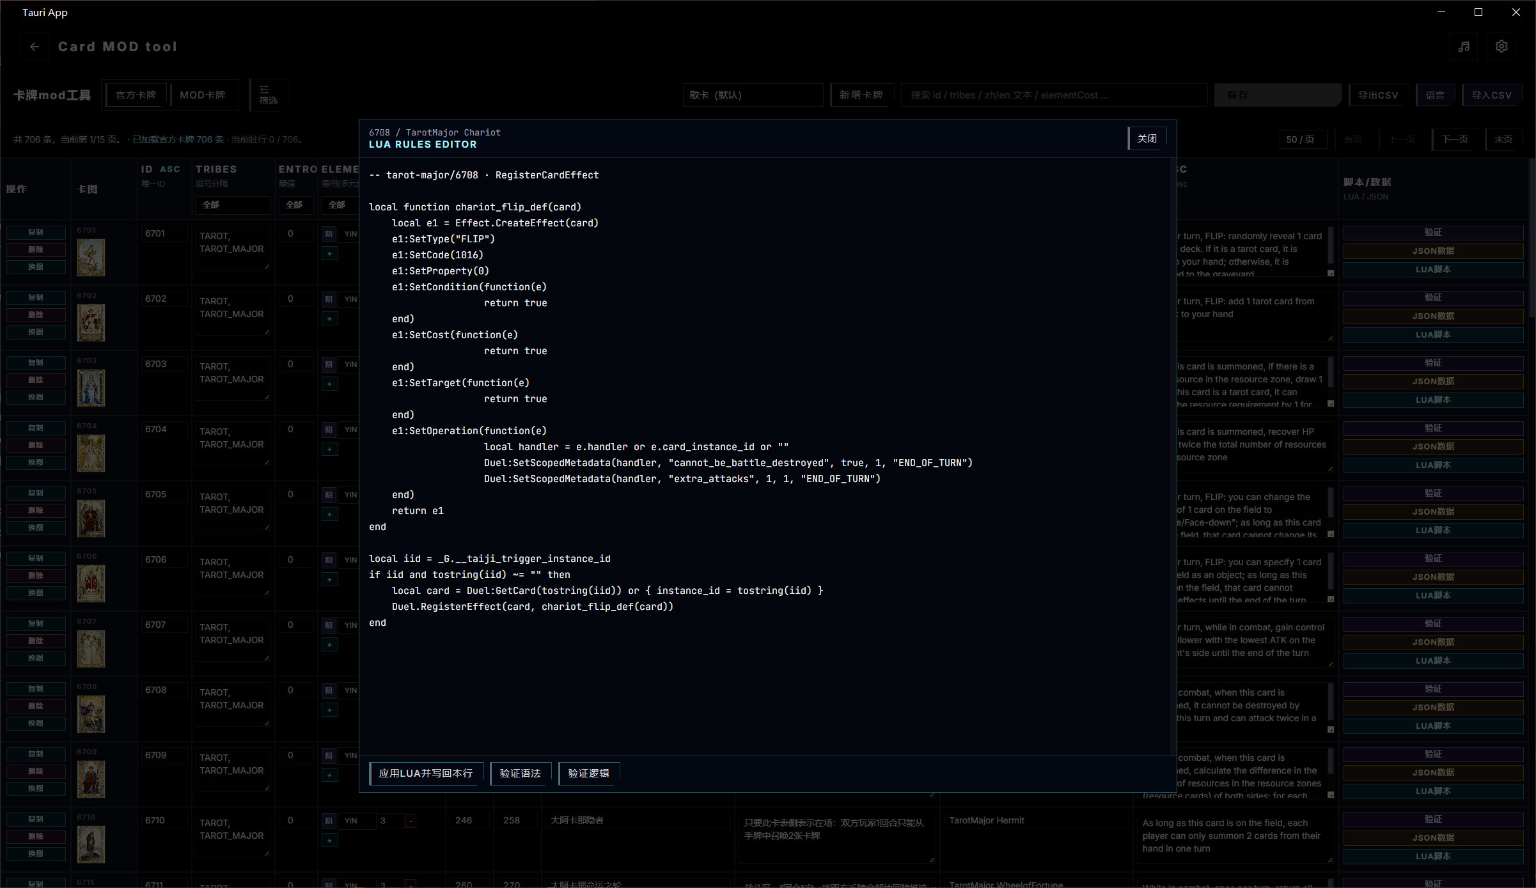Image resolution: width=1536 pixels, height=888 pixels.
Task: Open the 语言 language selector
Action: coord(1435,95)
